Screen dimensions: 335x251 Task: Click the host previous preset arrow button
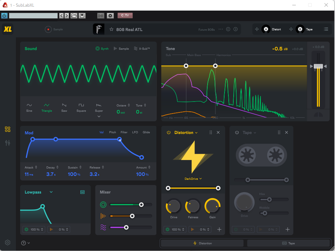61,16
